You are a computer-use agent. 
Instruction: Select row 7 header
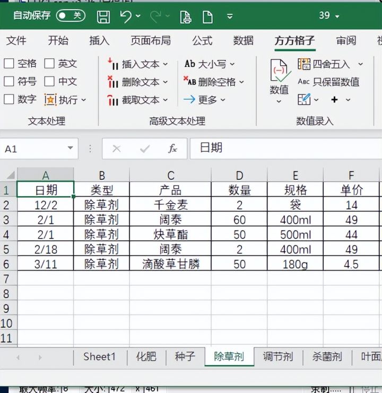(x=8, y=279)
